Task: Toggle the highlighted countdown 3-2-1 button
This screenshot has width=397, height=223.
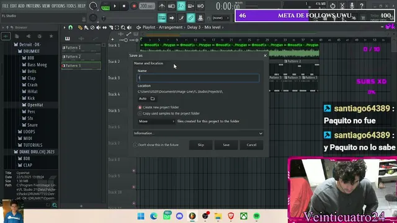Action: 181,6
